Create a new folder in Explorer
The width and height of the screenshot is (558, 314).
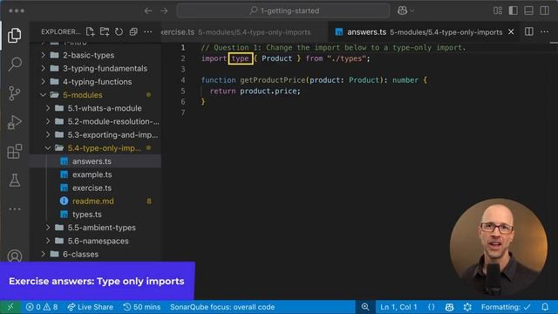point(105,32)
